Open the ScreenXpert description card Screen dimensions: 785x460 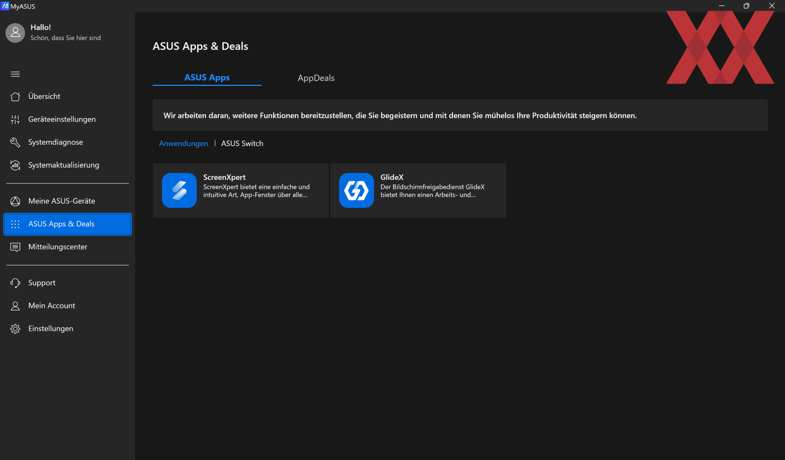(x=241, y=190)
